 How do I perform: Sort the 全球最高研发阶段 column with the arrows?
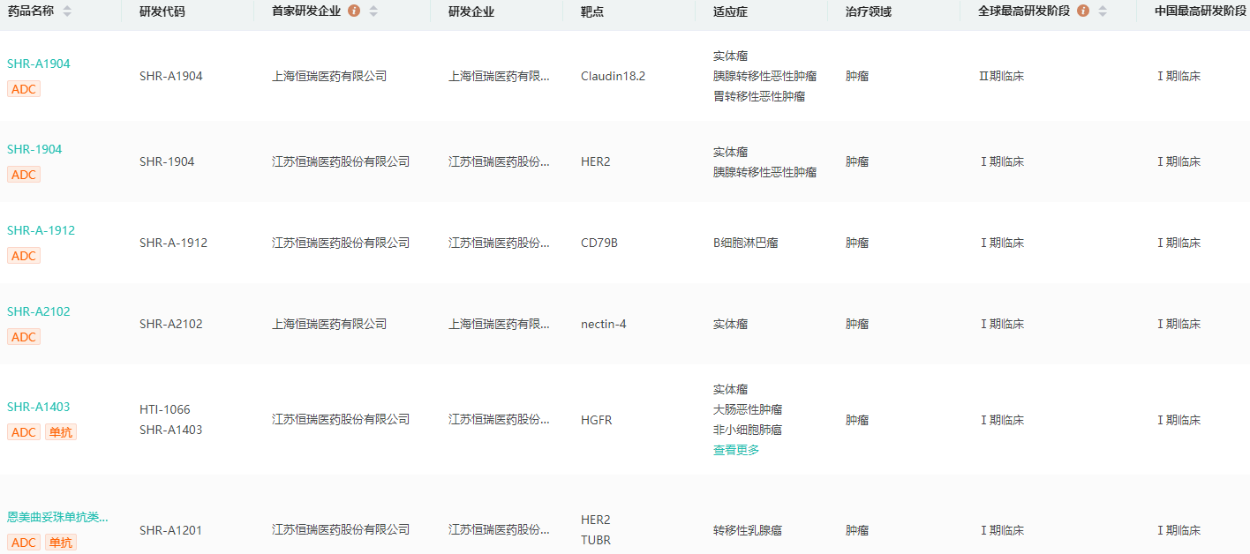click(1103, 11)
